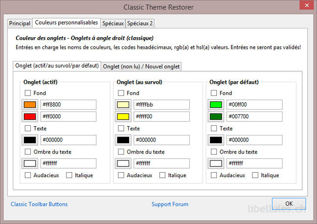Click the #00ff00 color input field
Screen dimensions: 317x224
pos(254,105)
